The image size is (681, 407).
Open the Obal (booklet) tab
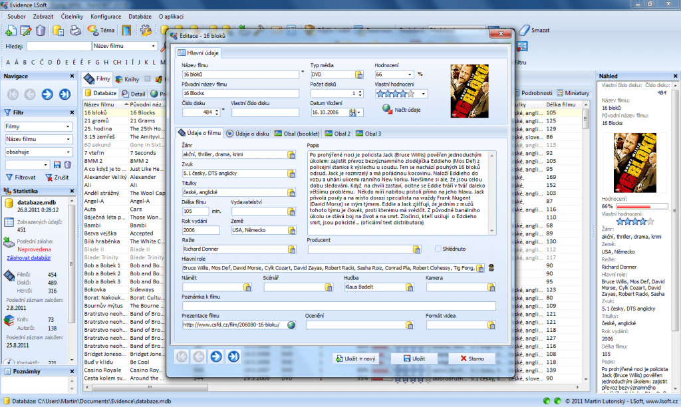click(x=298, y=134)
